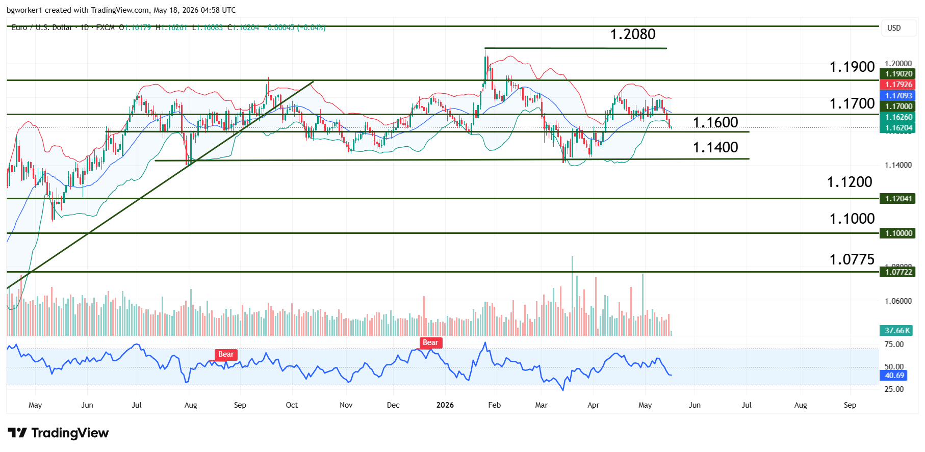Click the 1.1600 level annotation text
Viewport: 925px width, 452px height.
pyautogui.click(x=715, y=122)
